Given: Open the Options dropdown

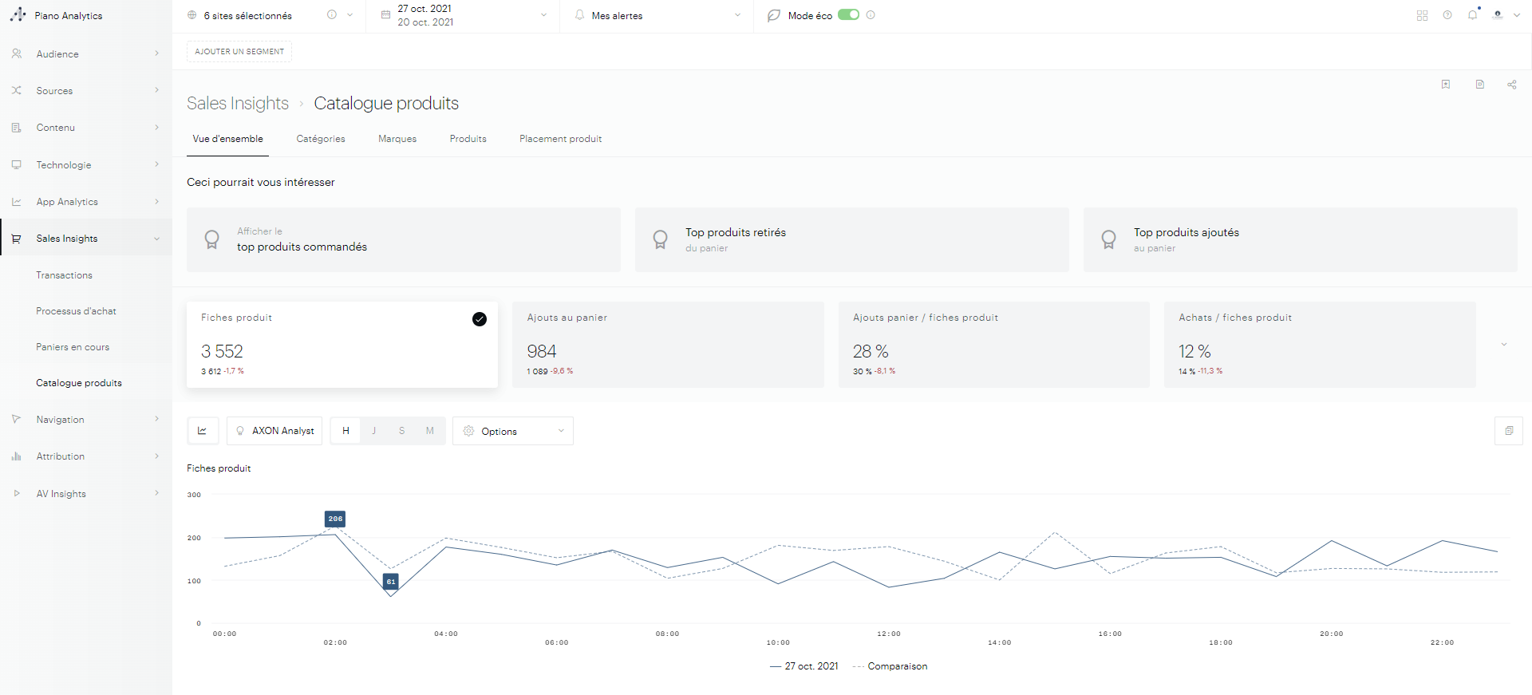Looking at the screenshot, I should coord(513,431).
